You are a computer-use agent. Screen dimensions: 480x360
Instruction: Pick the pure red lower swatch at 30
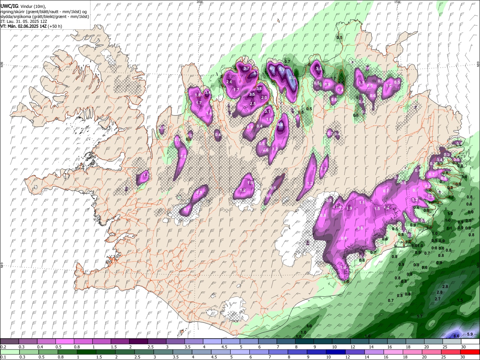470,352
